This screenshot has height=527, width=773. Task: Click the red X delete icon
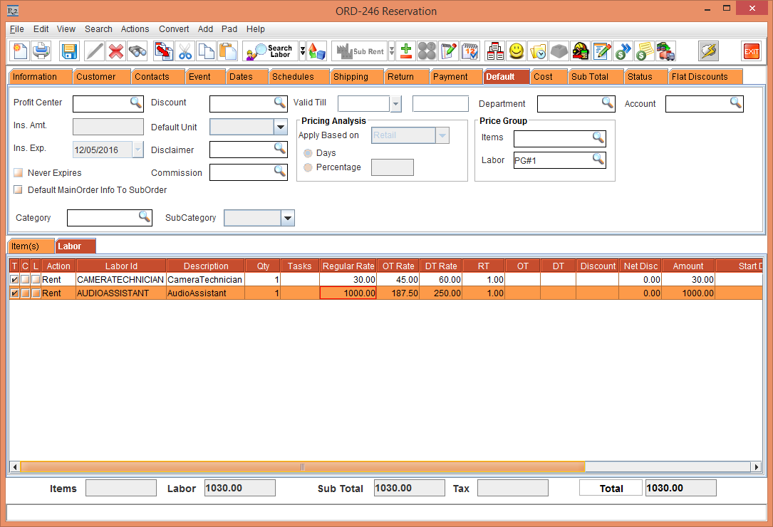(x=116, y=51)
